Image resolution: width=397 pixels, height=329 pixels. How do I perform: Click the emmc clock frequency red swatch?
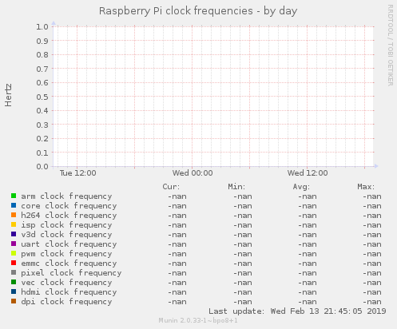click(14, 263)
